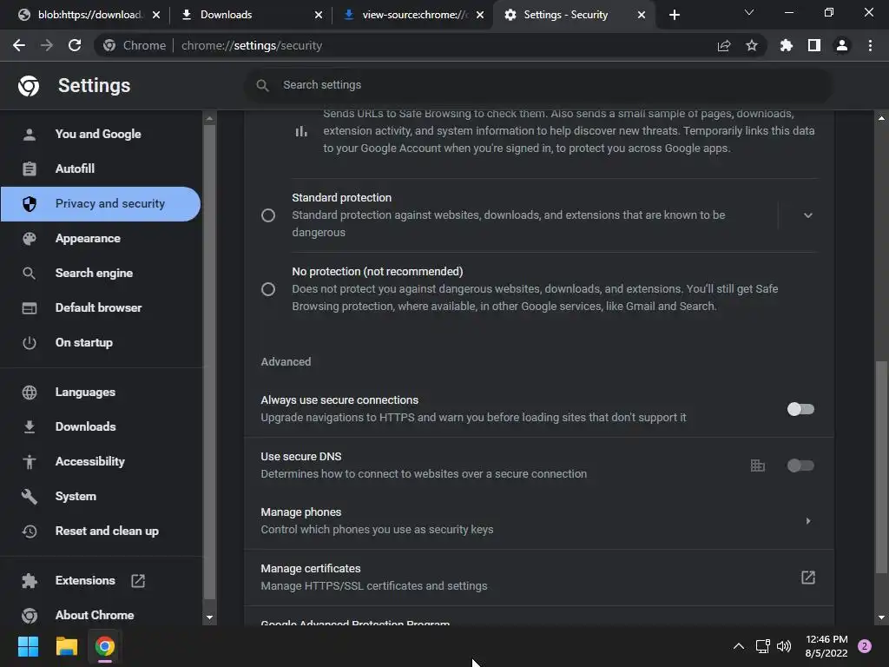
Task: Click the Chrome taskbar icon
Action: pos(105,646)
